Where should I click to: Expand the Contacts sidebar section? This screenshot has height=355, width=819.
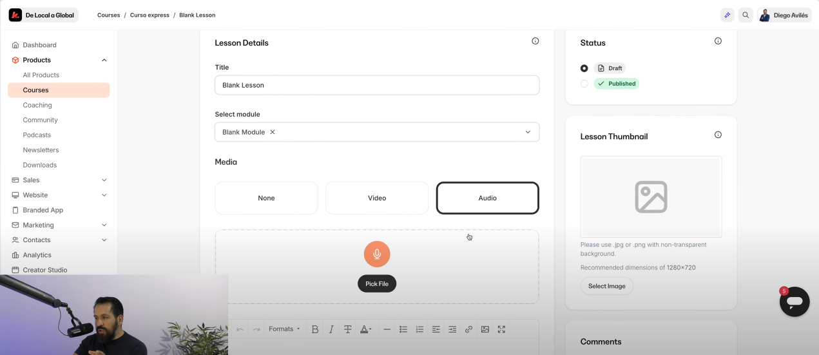pos(104,240)
